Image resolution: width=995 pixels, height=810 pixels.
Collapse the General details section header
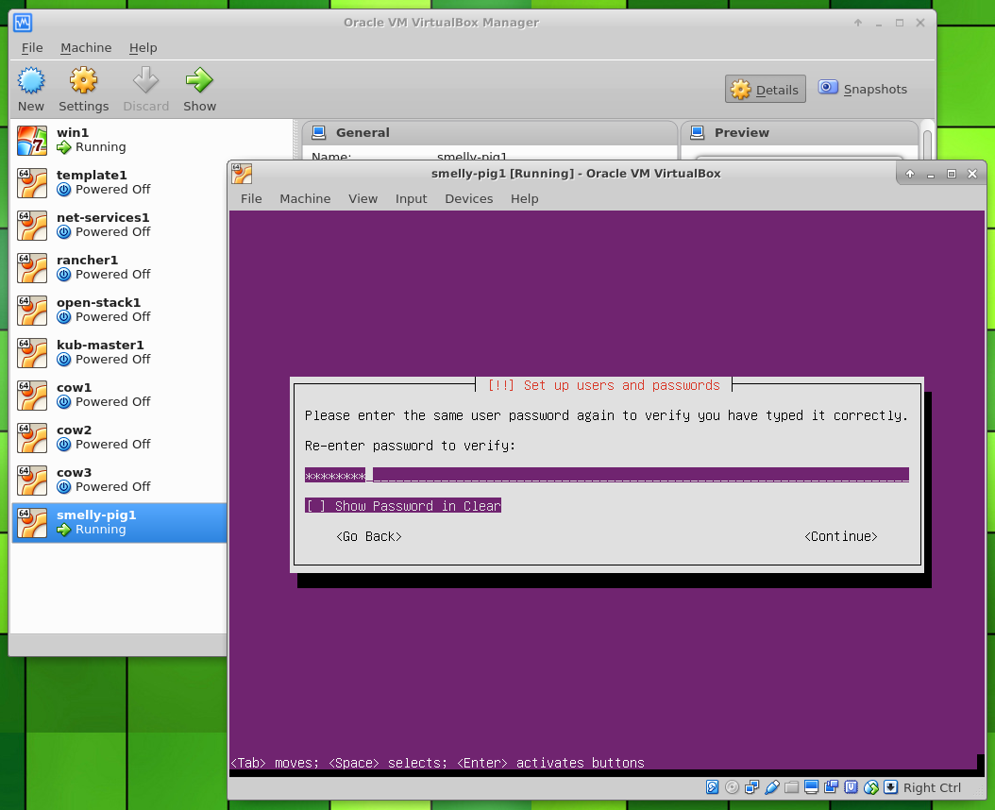coord(489,133)
